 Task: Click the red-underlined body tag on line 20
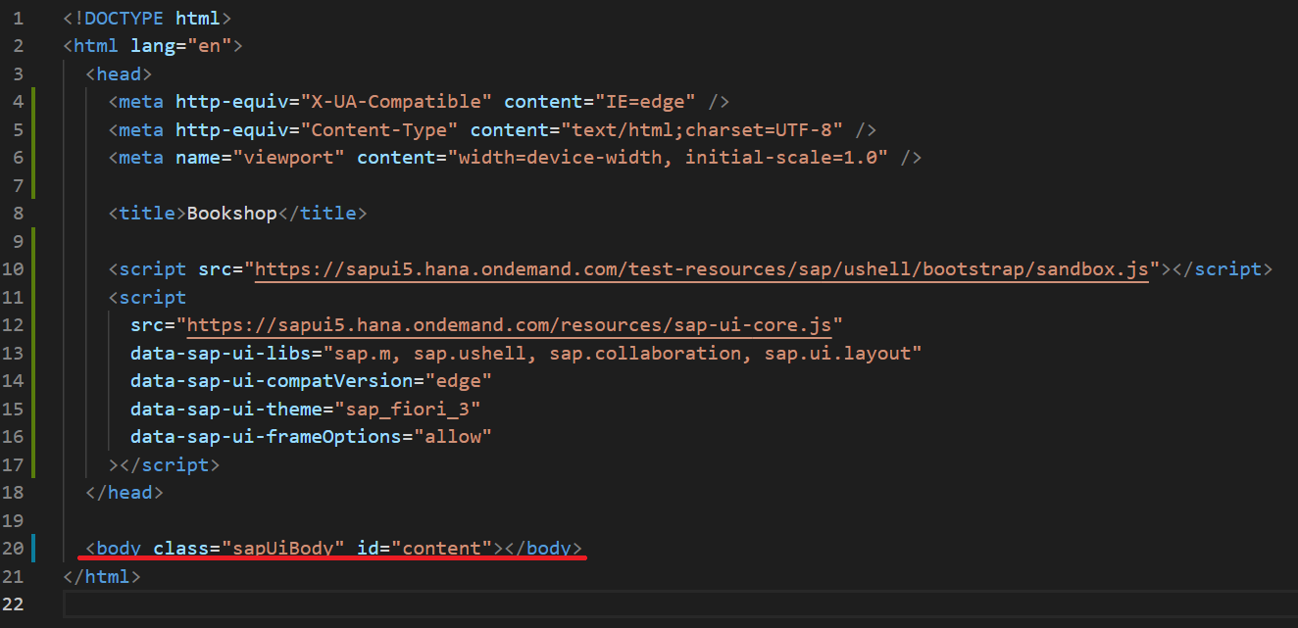115,548
